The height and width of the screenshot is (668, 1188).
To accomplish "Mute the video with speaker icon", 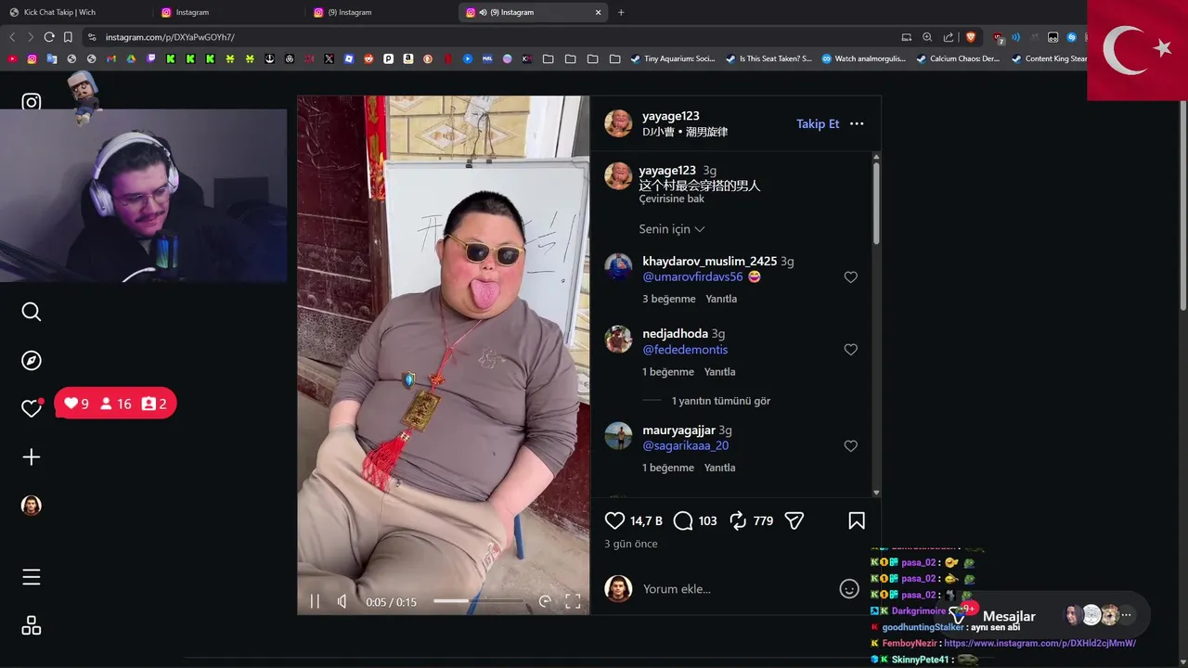I will (342, 601).
